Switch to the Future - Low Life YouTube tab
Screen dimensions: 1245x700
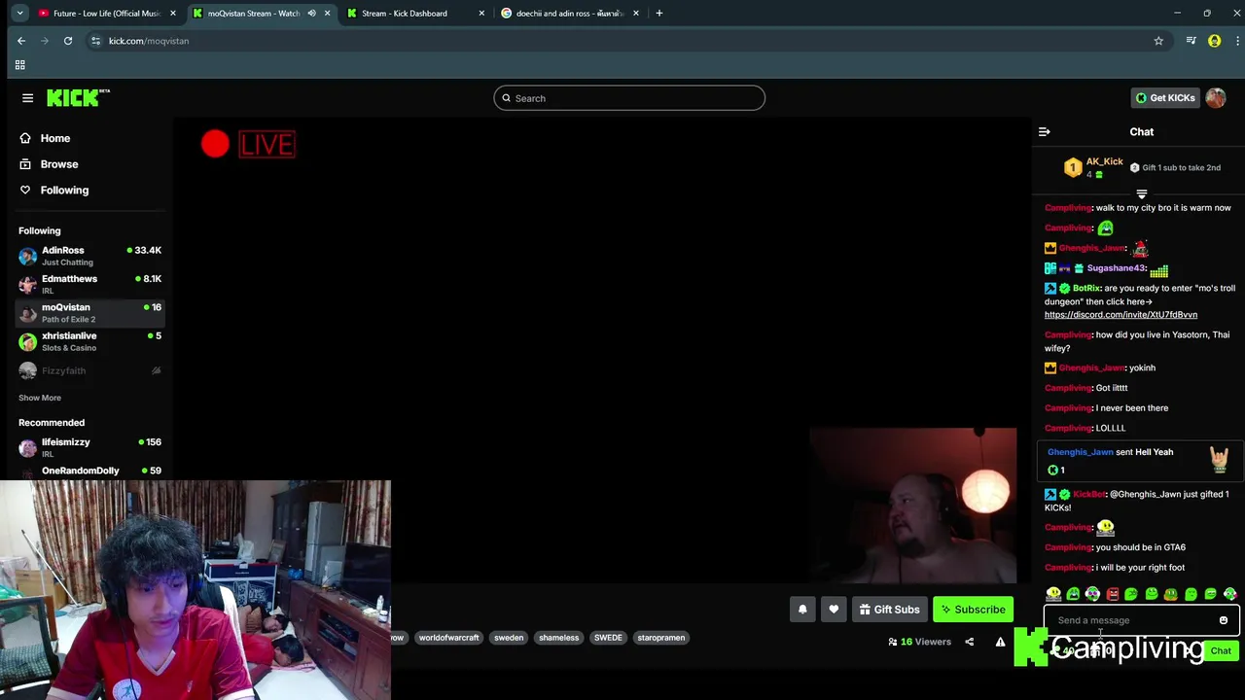[x=108, y=14]
